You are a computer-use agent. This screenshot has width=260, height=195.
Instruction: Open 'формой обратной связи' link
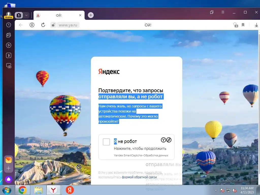[139, 177]
